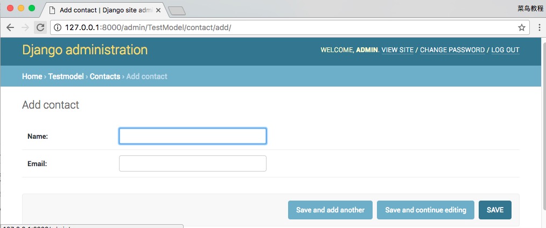Click site info icon in address bar

tap(57, 27)
